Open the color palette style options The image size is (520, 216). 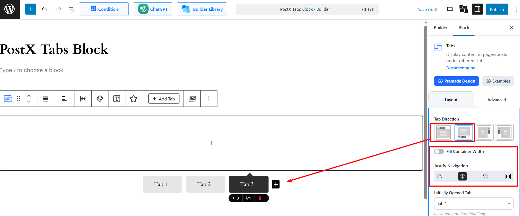pyautogui.click(x=100, y=99)
